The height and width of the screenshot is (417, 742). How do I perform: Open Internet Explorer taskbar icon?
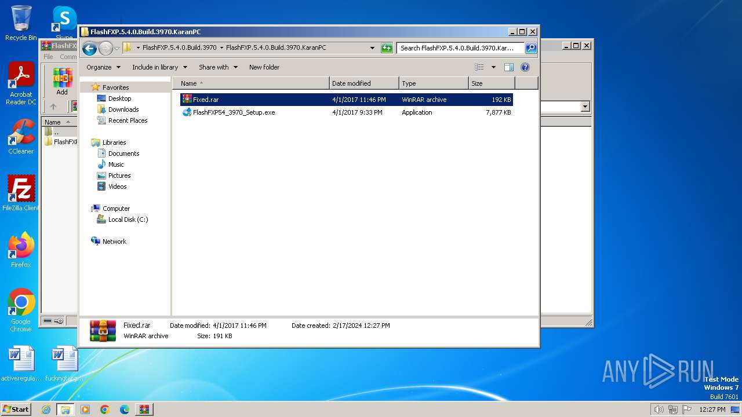[46, 409]
